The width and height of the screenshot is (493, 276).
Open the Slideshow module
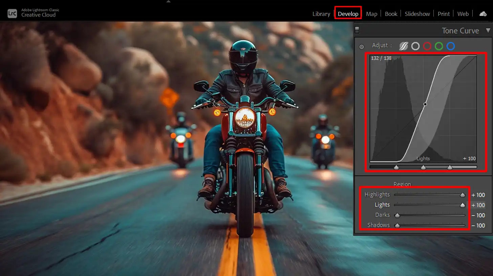click(417, 14)
